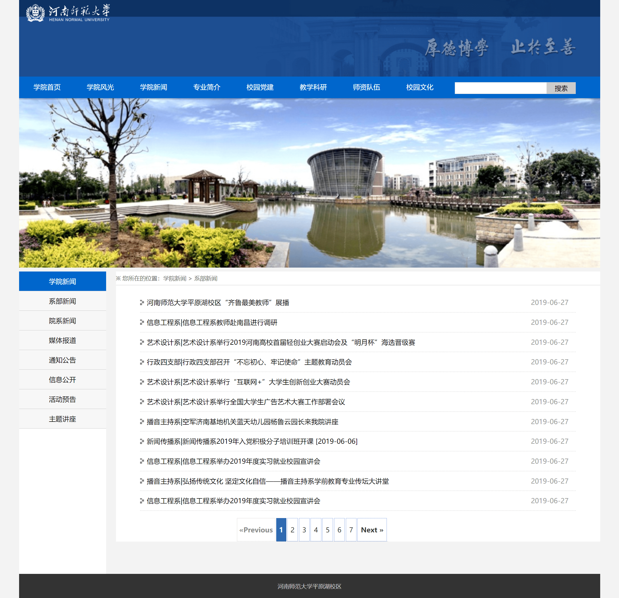Open the news about 齐鲁最美教师 展播
619x598 pixels.
[x=218, y=302]
